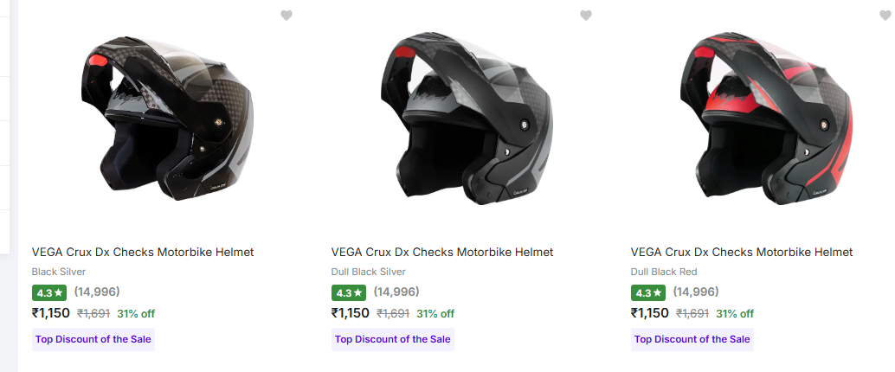Select VEGA Crux Dx title above Dull Black Red

(742, 253)
